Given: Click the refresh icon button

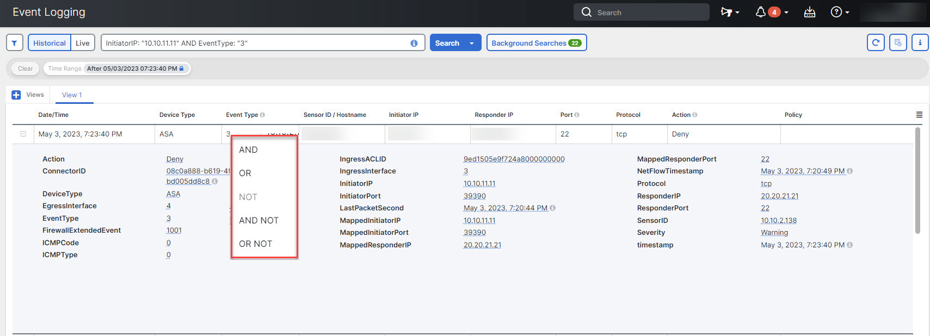Looking at the screenshot, I should tap(876, 42).
